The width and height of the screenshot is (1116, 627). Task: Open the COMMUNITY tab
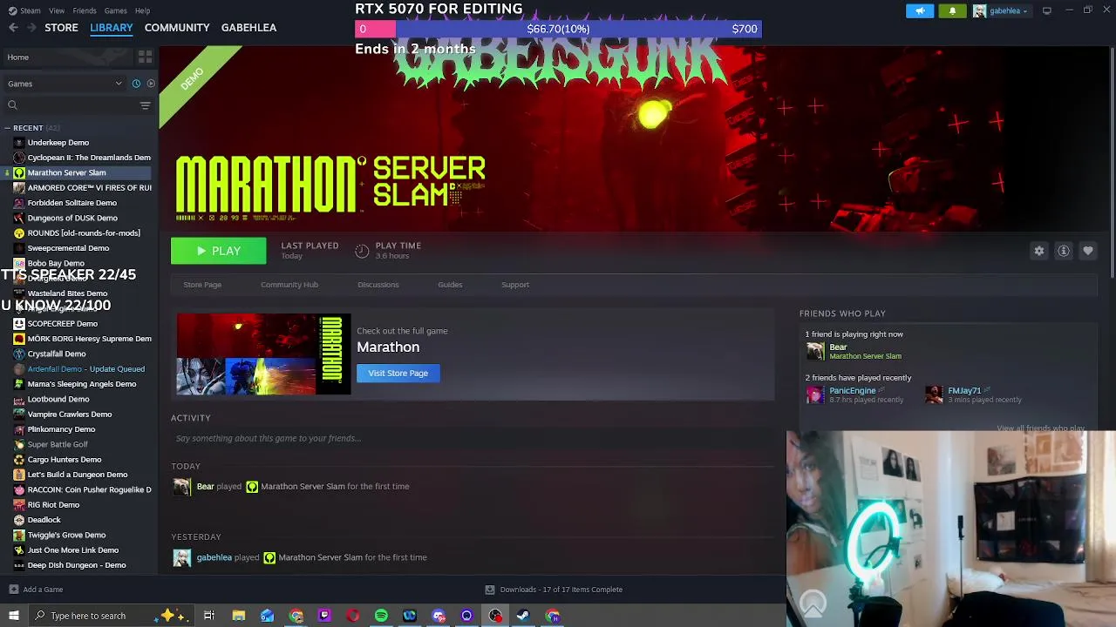point(177,28)
